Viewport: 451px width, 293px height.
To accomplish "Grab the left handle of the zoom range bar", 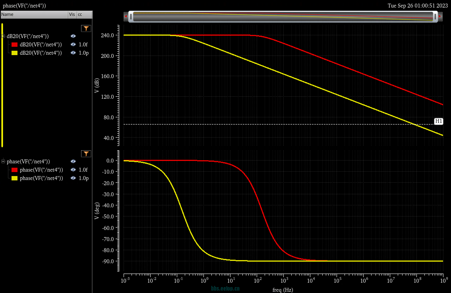I will (131, 17).
